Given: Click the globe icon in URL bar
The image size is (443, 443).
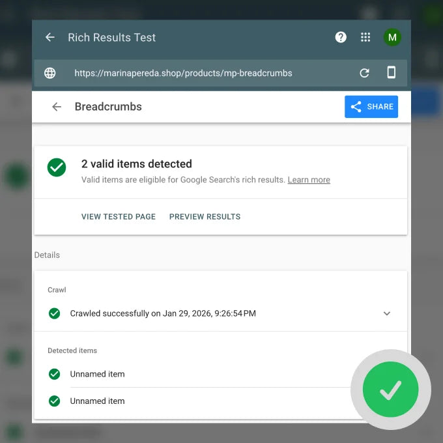Looking at the screenshot, I should (50, 73).
